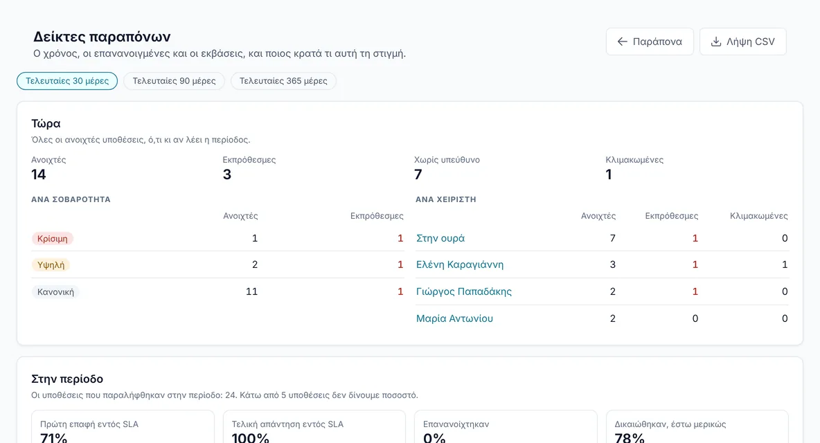The height and width of the screenshot is (443, 820).
Task: Click the Υψηλή severity badge
Action: [51, 265]
